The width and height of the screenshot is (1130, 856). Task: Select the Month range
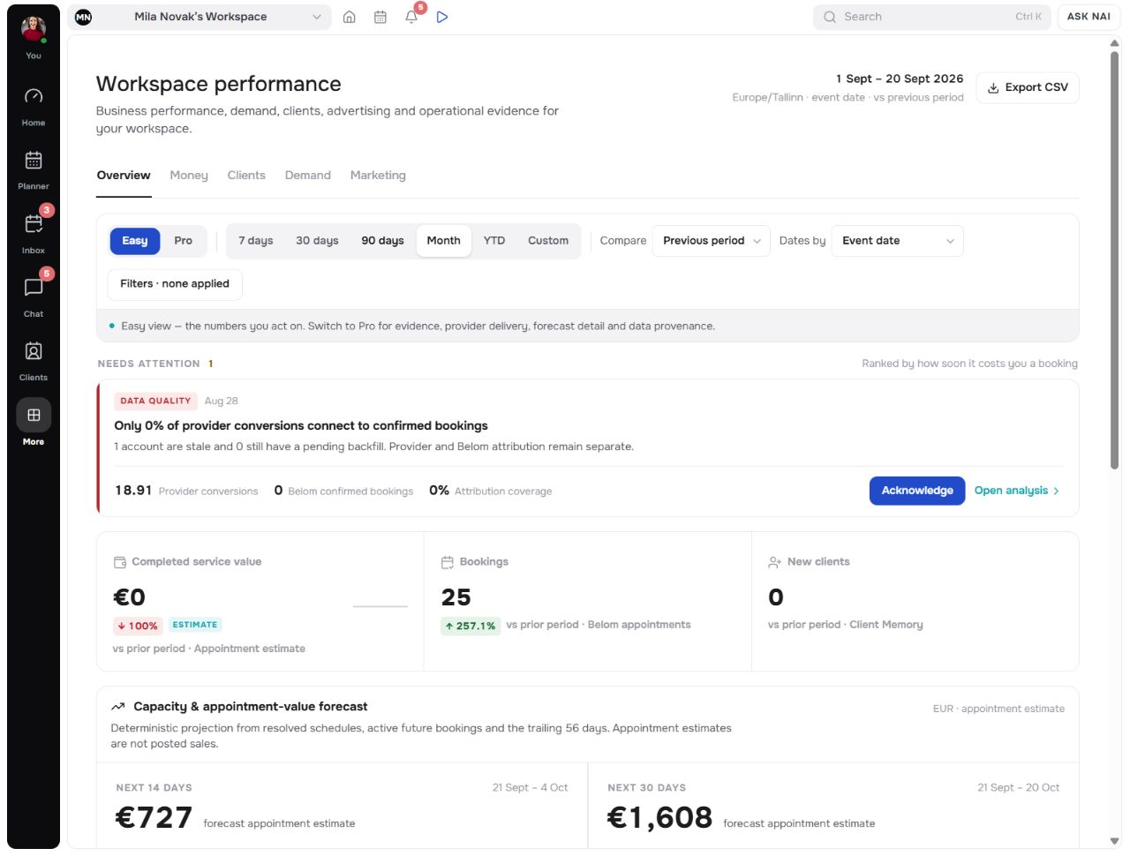pos(444,241)
